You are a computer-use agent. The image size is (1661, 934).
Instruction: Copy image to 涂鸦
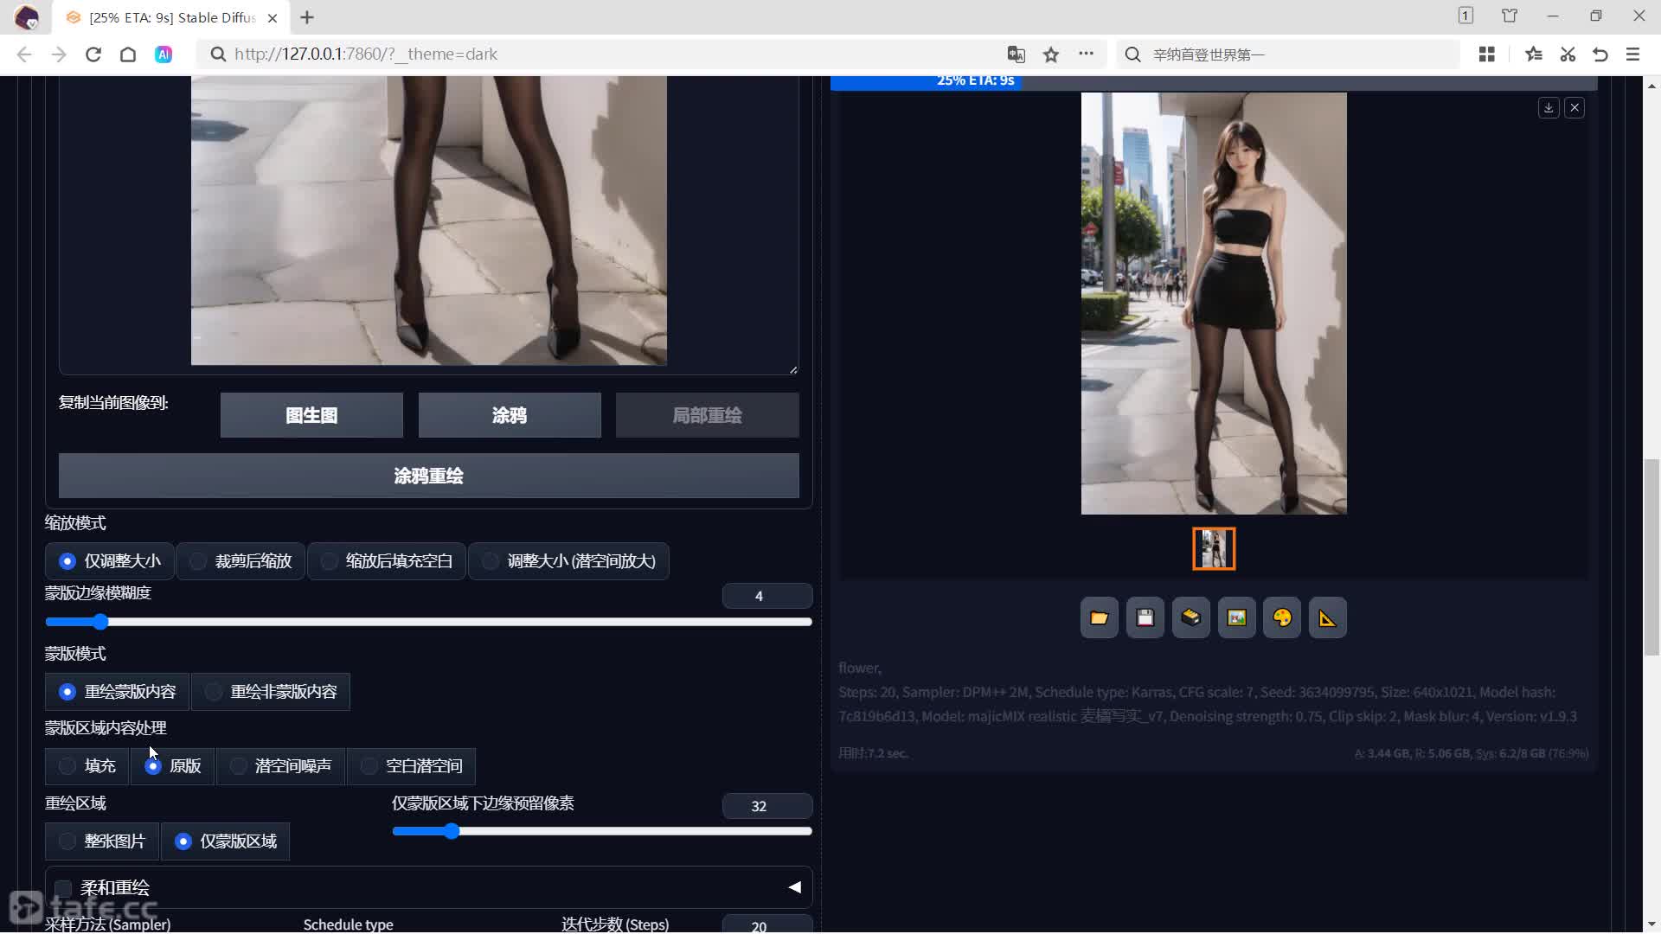click(510, 415)
